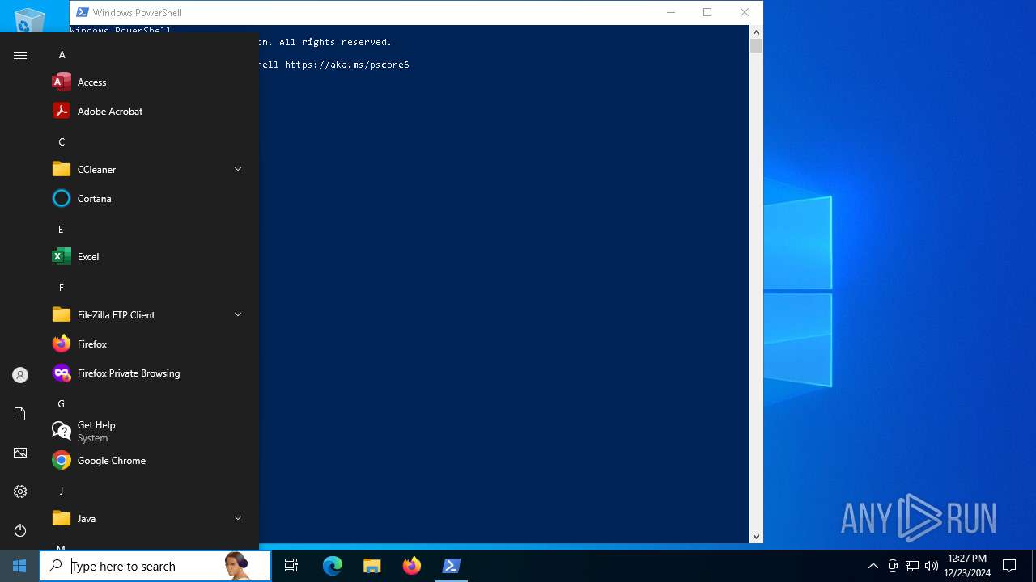This screenshot has height=582, width=1036.
Task: Open the CCleaner folder icon
Action: click(x=62, y=170)
